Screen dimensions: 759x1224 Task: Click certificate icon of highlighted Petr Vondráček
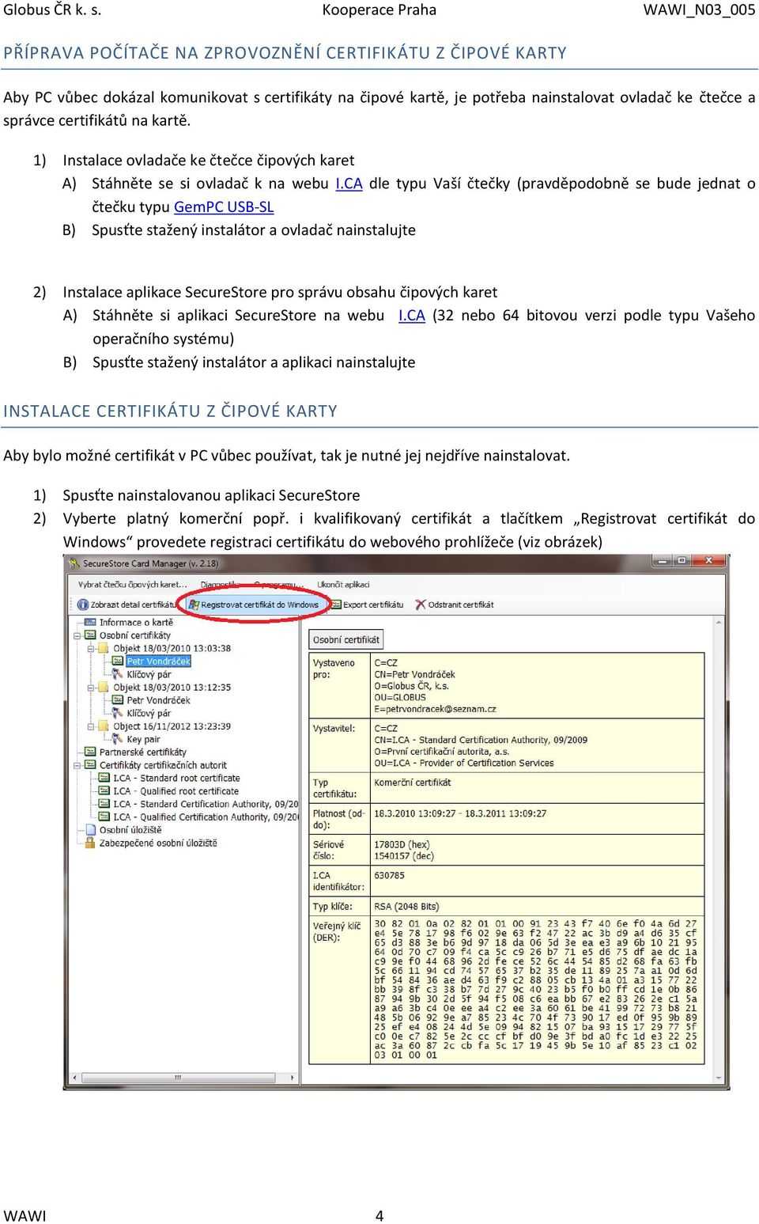119,661
